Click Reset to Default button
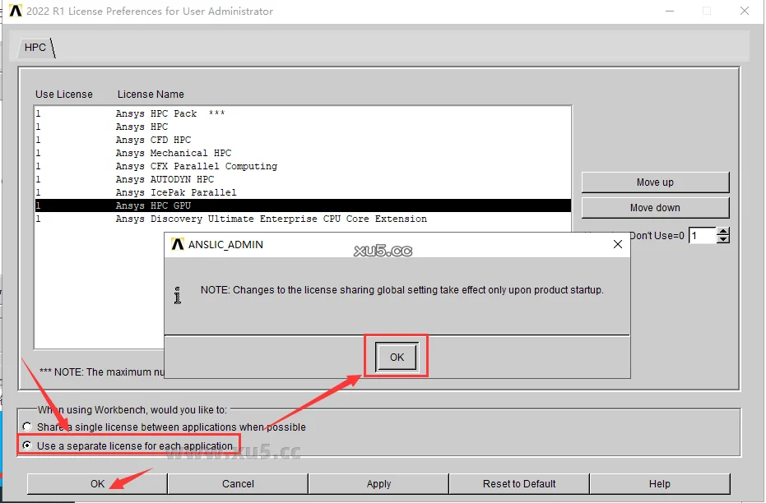Image resolution: width=766 pixels, height=503 pixels. (519, 484)
